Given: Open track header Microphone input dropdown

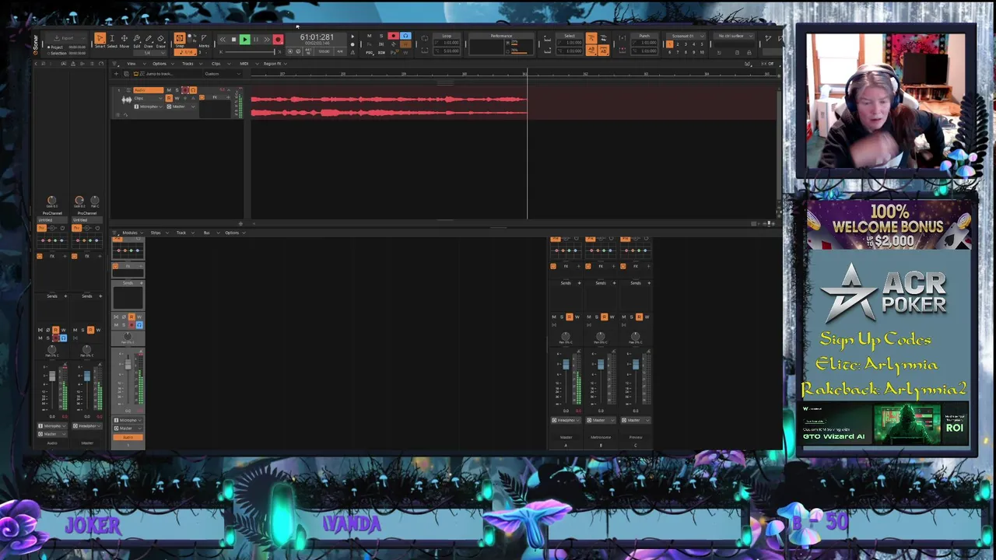Looking at the screenshot, I should [148, 107].
